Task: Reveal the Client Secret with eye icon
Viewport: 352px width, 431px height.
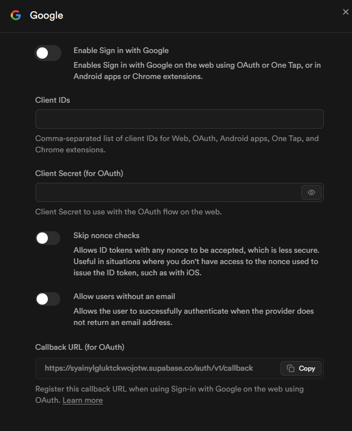Action: click(x=311, y=192)
